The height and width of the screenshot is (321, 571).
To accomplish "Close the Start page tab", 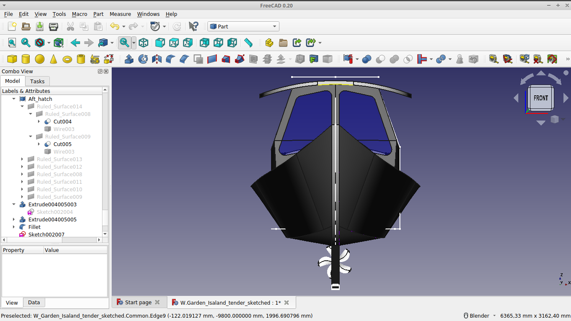I will click(x=157, y=302).
